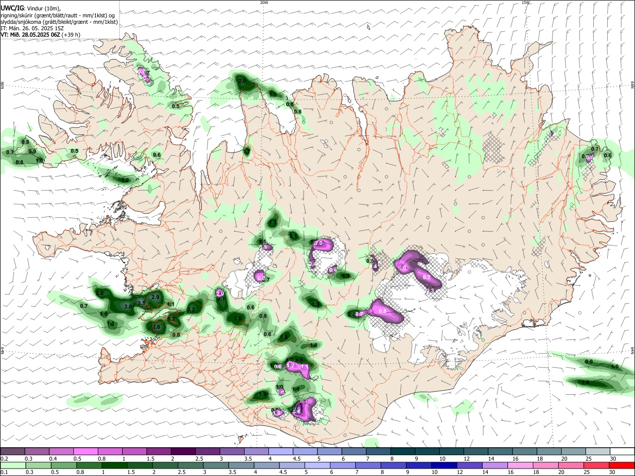This screenshot has height=476, width=635.
Task: Click the palest green 0.1–0.3 rain swatch
Action: pos(13,465)
